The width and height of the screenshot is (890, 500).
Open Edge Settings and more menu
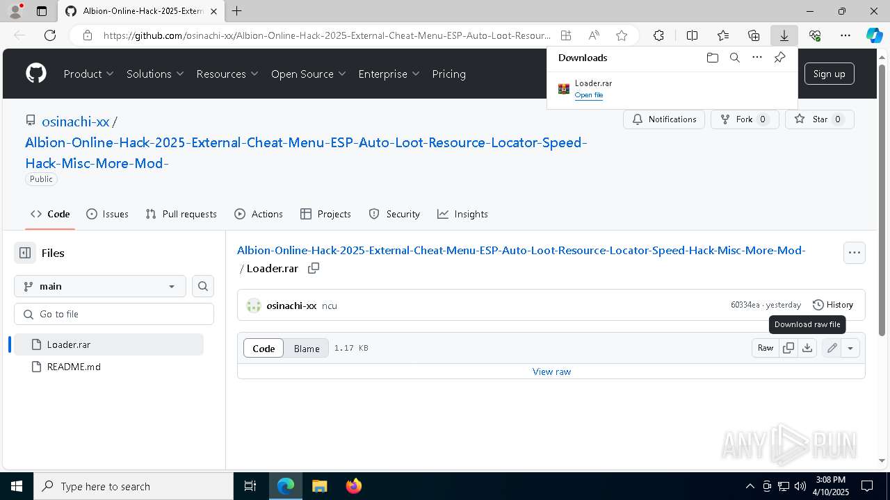[x=845, y=35]
